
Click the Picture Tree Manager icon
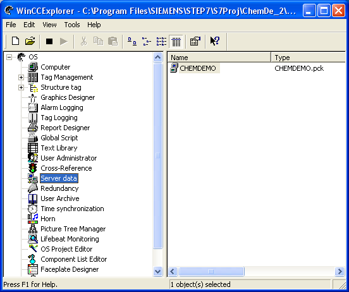coord(33,229)
